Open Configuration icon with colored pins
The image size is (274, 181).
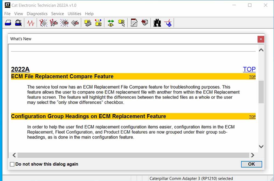tap(98, 23)
